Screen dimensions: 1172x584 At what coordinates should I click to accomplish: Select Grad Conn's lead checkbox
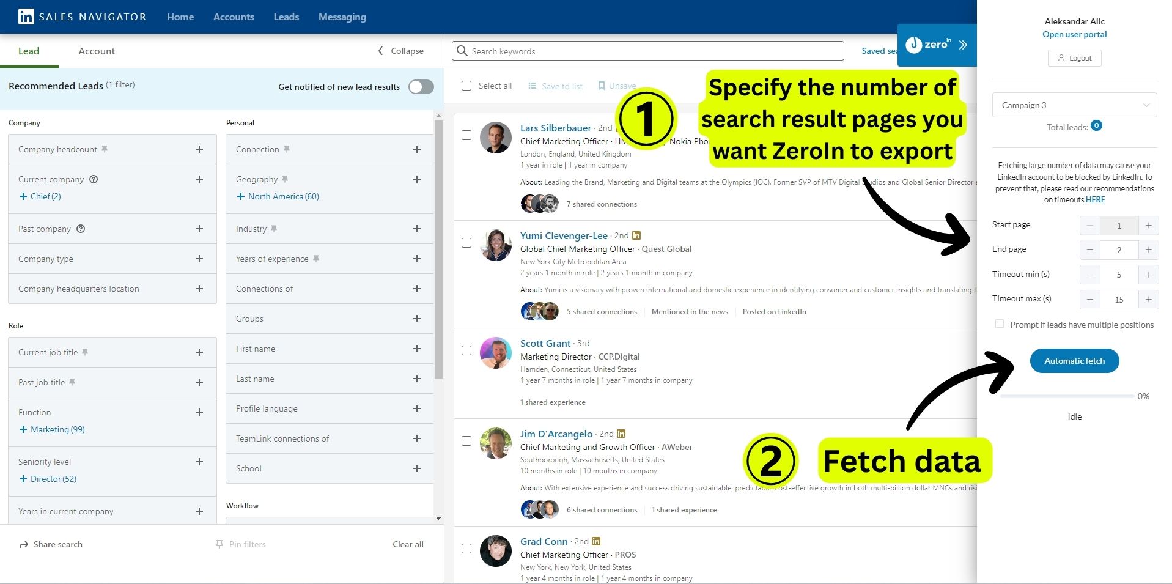(x=466, y=549)
